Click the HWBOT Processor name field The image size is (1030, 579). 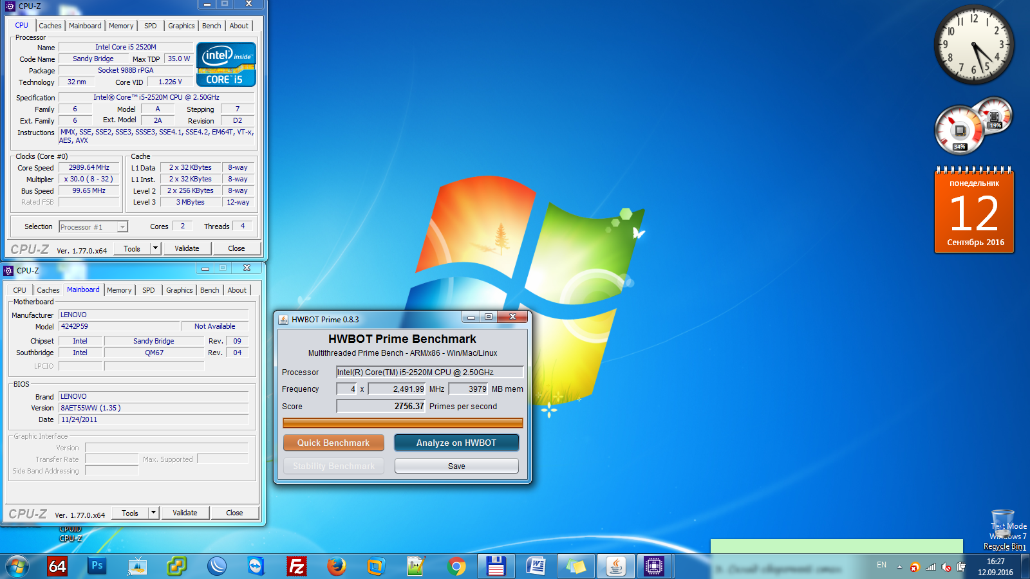[x=430, y=372]
